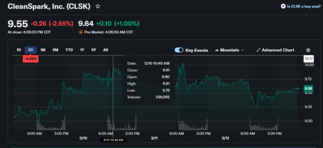Show year-to-date YTD chart

69,50
